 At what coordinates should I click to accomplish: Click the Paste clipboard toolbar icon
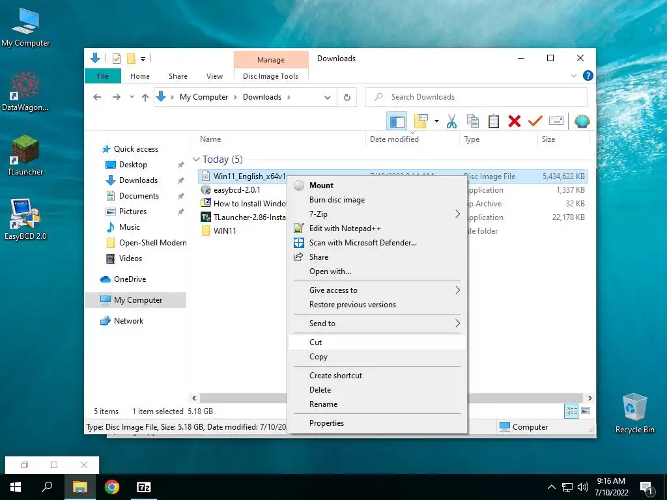pyautogui.click(x=494, y=122)
